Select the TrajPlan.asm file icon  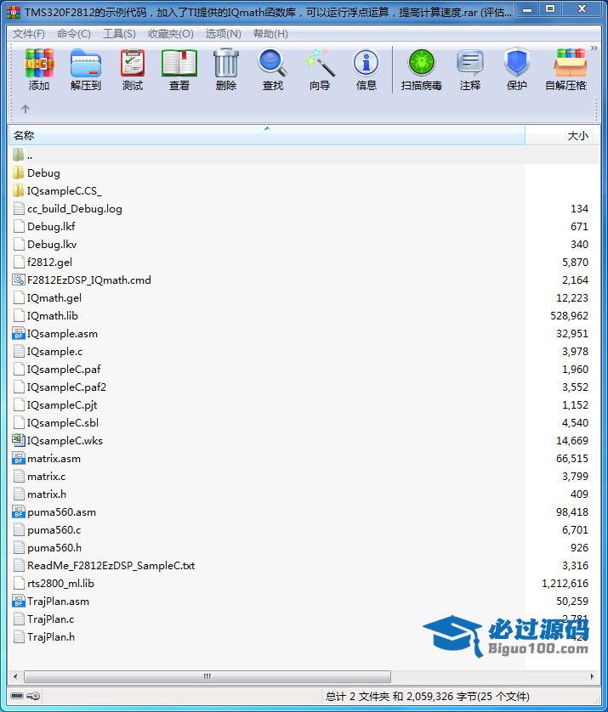[18, 602]
